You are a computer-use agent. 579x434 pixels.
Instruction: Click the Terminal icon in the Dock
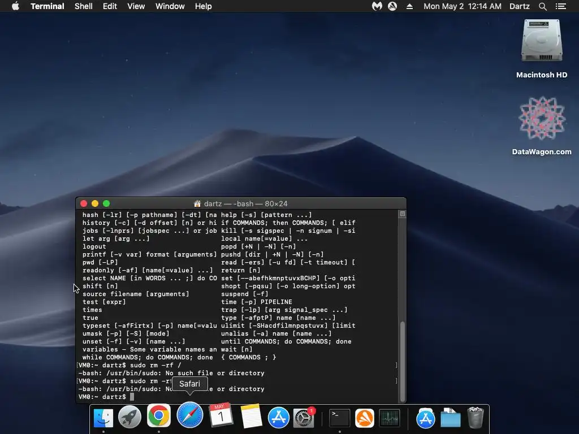(x=340, y=418)
